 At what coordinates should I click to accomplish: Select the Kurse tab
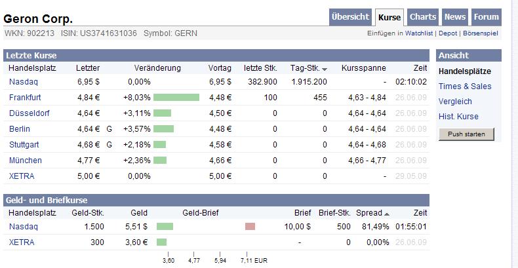click(x=389, y=18)
